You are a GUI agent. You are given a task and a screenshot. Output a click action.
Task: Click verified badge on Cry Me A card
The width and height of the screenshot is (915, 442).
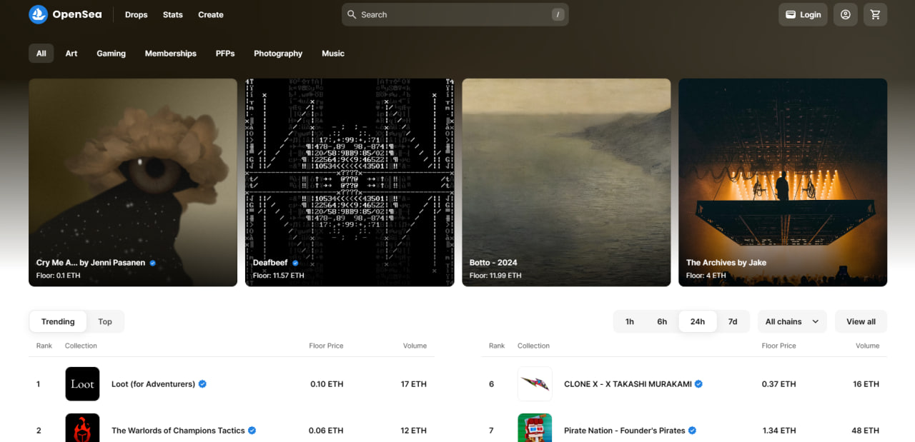152,263
